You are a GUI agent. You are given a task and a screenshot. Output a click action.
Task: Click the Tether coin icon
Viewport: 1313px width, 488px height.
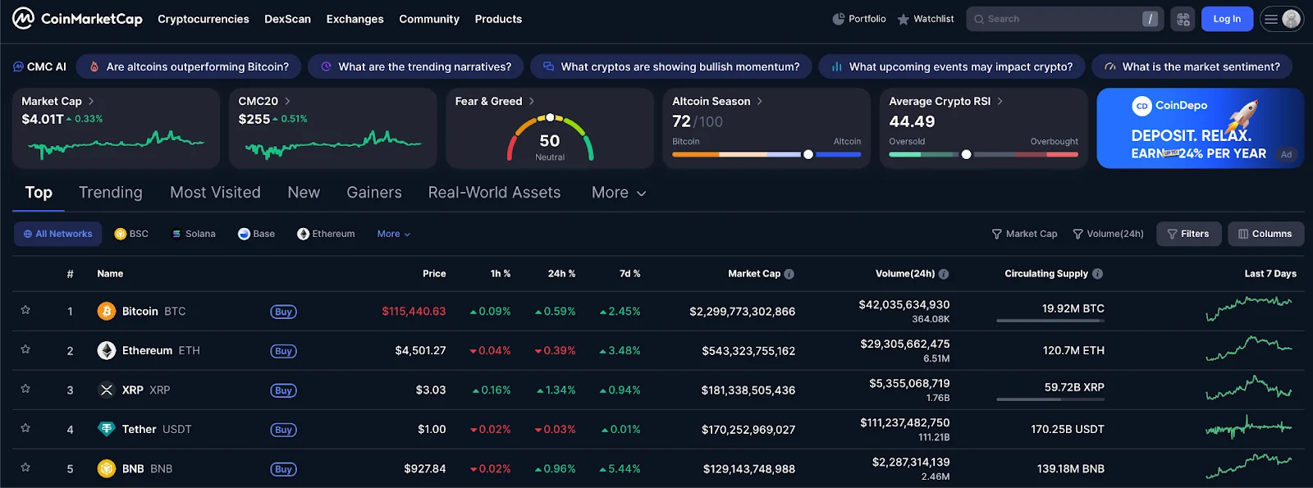(x=107, y=429)
